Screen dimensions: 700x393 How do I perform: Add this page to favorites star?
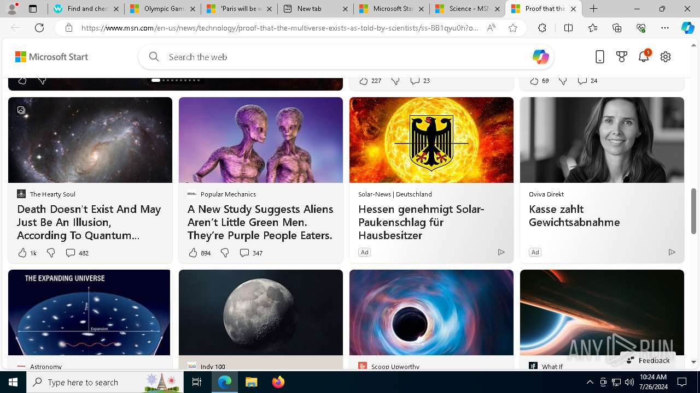coord(513,28)
